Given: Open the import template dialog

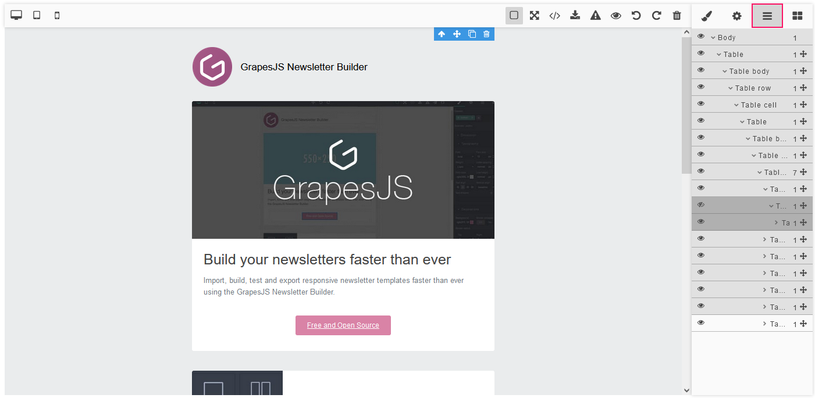Looking at the screenshot, I should (575, 16).
